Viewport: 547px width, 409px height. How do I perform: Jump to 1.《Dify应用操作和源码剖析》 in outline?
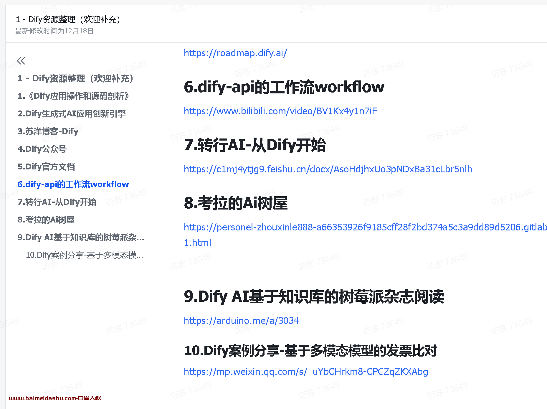[x=73, y=96]
